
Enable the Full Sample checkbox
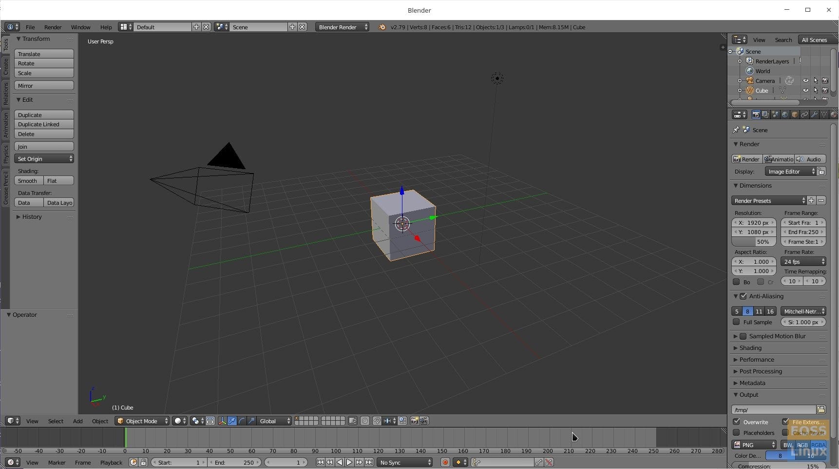[x=737, y=322]
